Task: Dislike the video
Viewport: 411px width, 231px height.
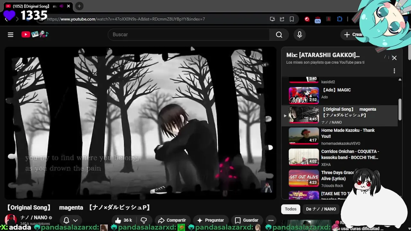Action: (x=144, y=220)
